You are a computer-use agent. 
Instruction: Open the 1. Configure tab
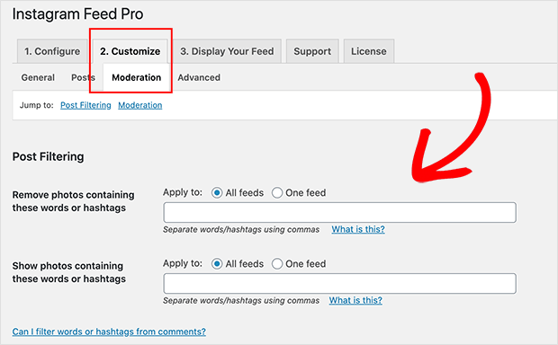52,51
